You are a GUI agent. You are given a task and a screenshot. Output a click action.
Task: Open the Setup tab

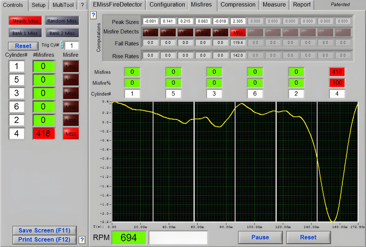coord(38,5)
